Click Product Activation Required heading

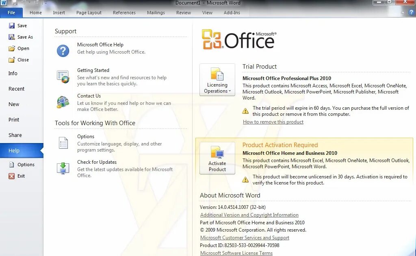[280, 145]
